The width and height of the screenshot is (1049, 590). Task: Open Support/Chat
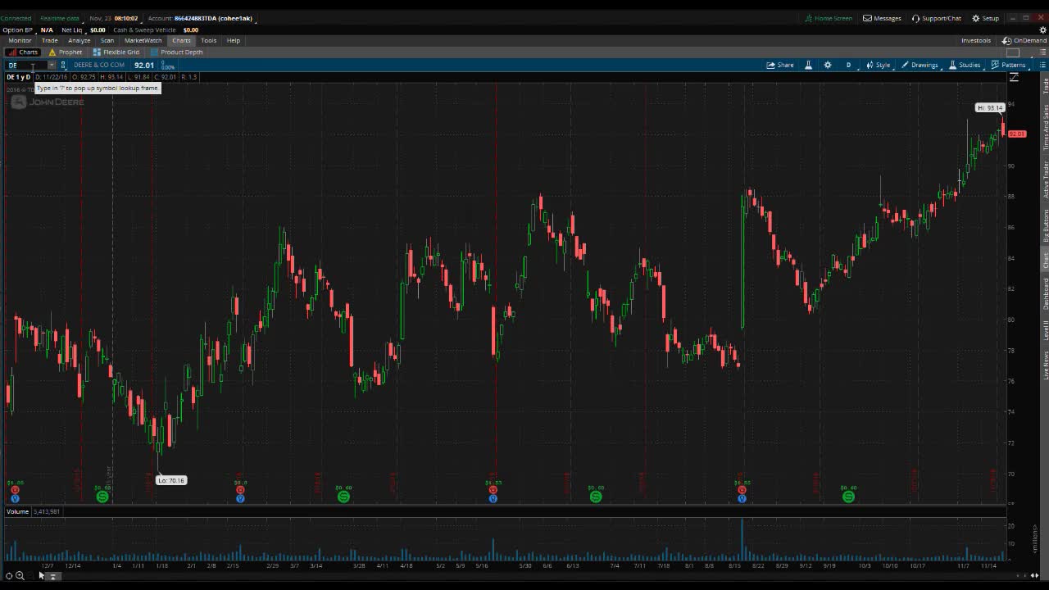click(937, 18)
